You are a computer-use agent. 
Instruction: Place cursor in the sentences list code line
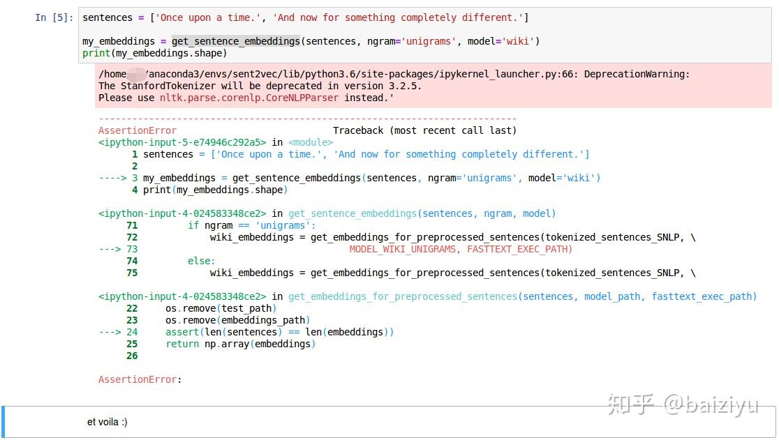point(305,17)
